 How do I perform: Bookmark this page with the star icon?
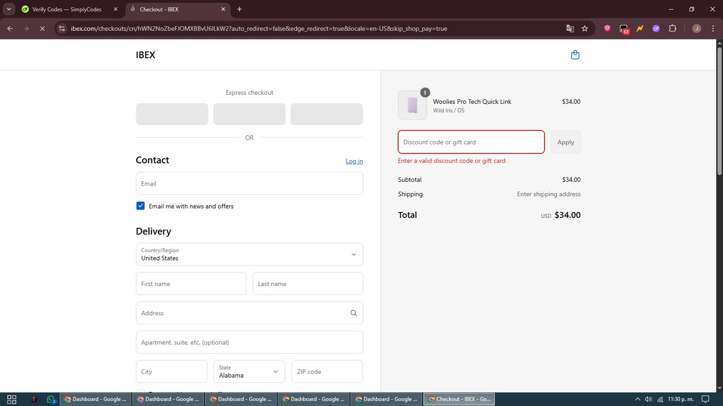tap(585, 29)
